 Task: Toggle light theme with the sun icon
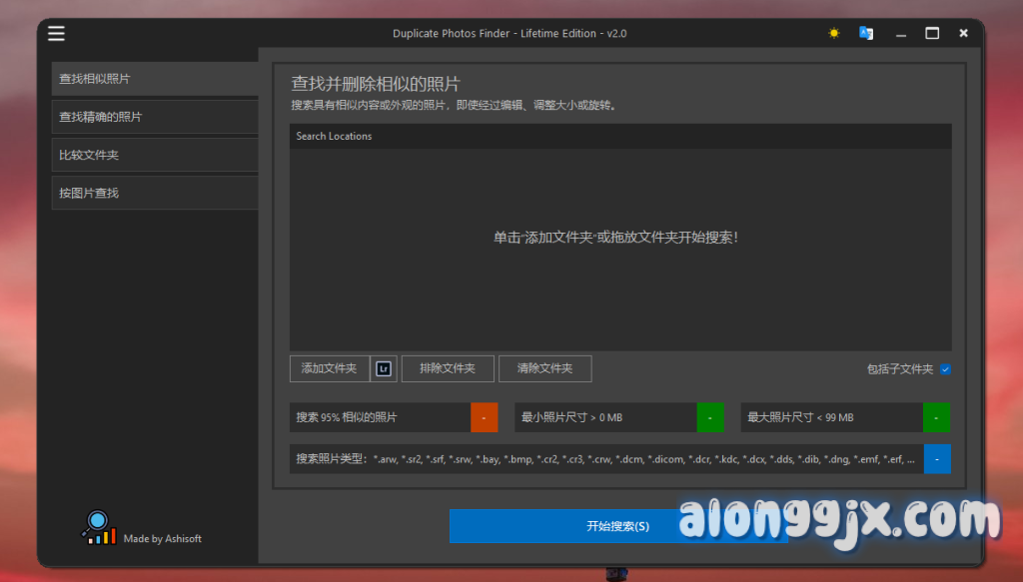834,33
